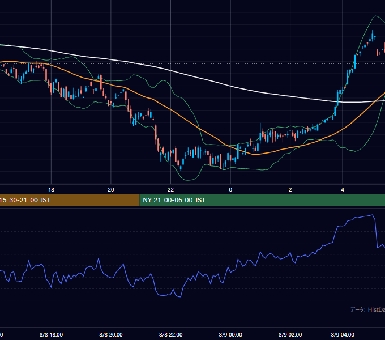Image resolution: width=385 pixels, height=340 pixels.
Task: Click the '8/8 20:00' date label on lower axis
Action: tap(111, 334)
